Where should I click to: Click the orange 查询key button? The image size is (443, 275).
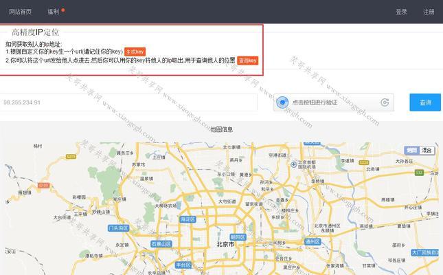248,60
